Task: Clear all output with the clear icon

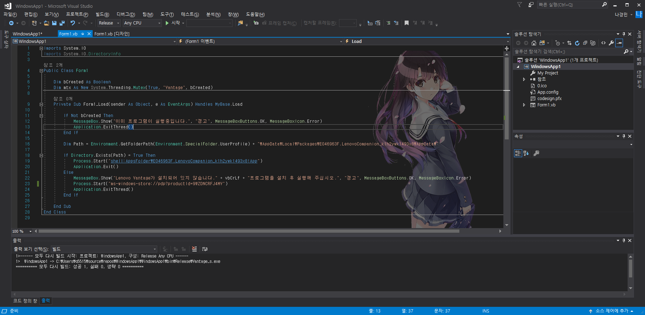Action: point(194,249)
